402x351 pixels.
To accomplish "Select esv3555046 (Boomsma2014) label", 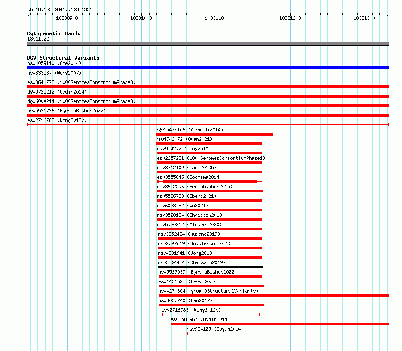I will (189, 177).
